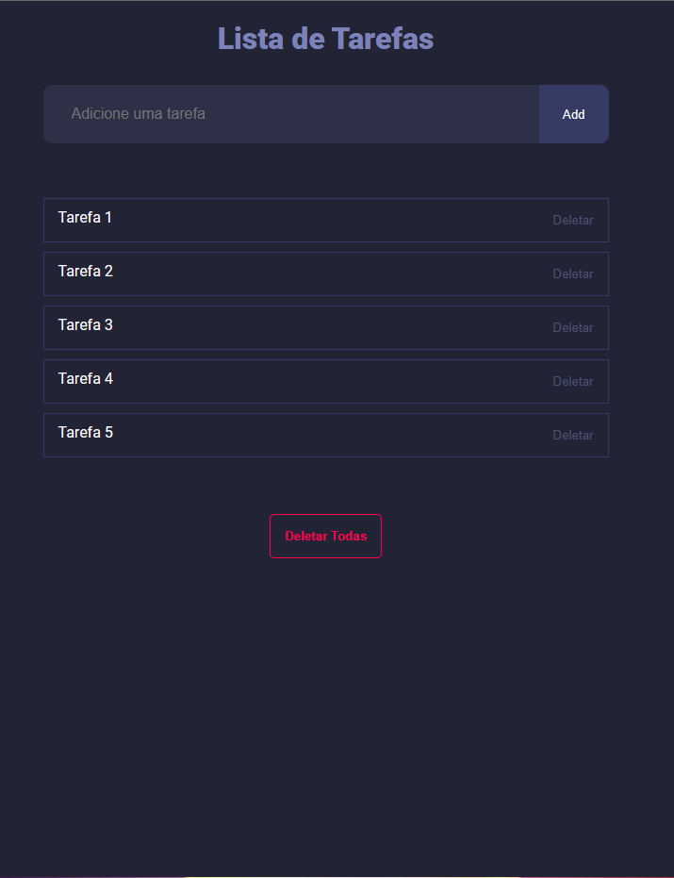Click the Add button
The image size is (674, 878).
coord(573,113)
